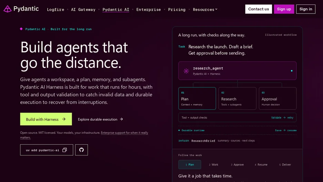The height and width of the screenshot is (182, 323).
Task: Click the 02 Research workflow card
Action: coord(237,98)
